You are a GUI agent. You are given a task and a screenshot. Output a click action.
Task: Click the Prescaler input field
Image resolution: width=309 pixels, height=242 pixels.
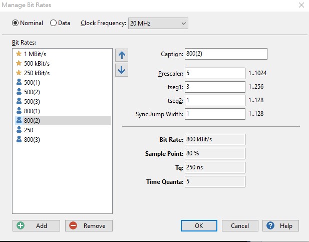coord(215,73)
